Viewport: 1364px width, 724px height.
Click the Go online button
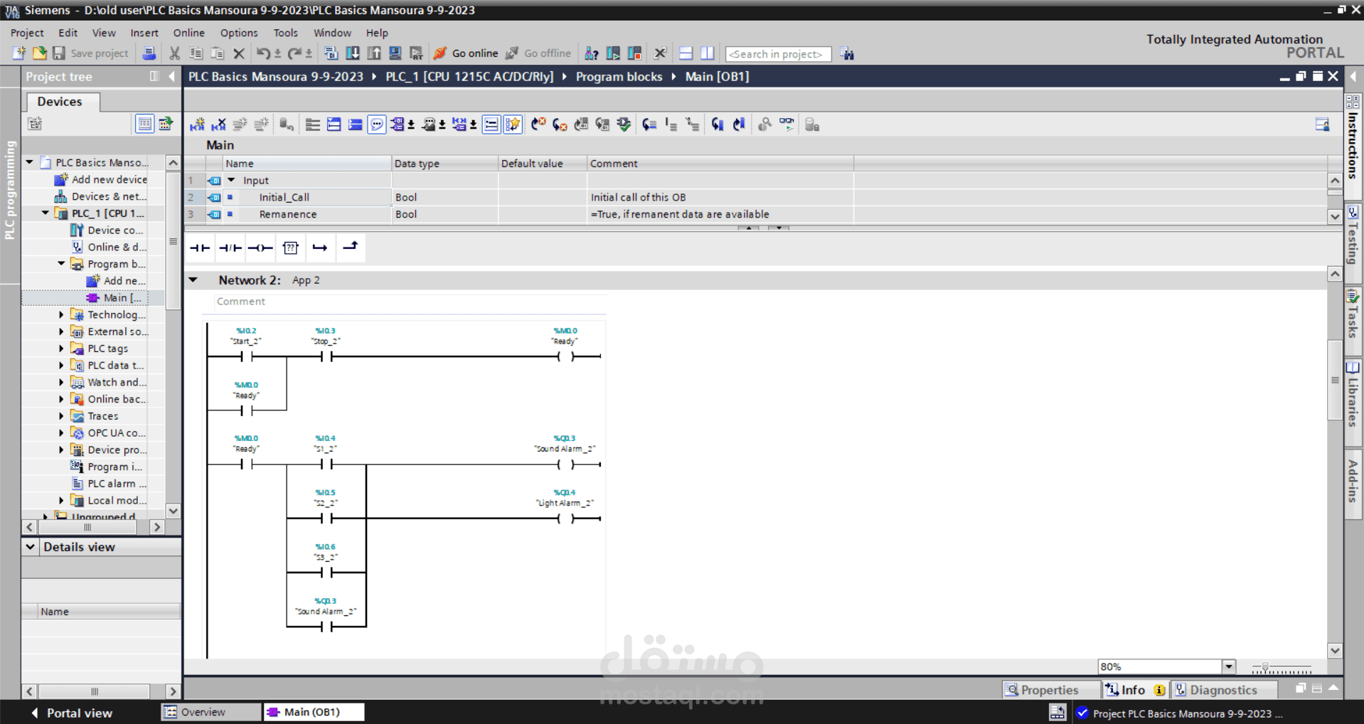coord(466,53)
